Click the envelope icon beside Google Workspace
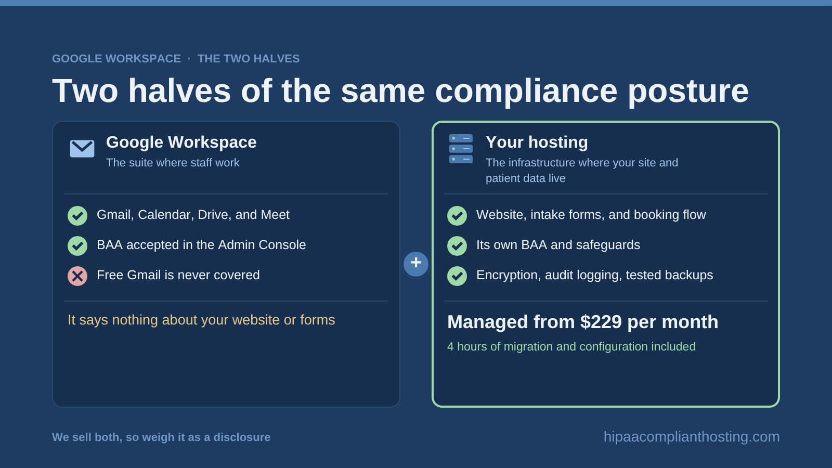The height and width of the screenshot is (468, 832). pos(82,149)
